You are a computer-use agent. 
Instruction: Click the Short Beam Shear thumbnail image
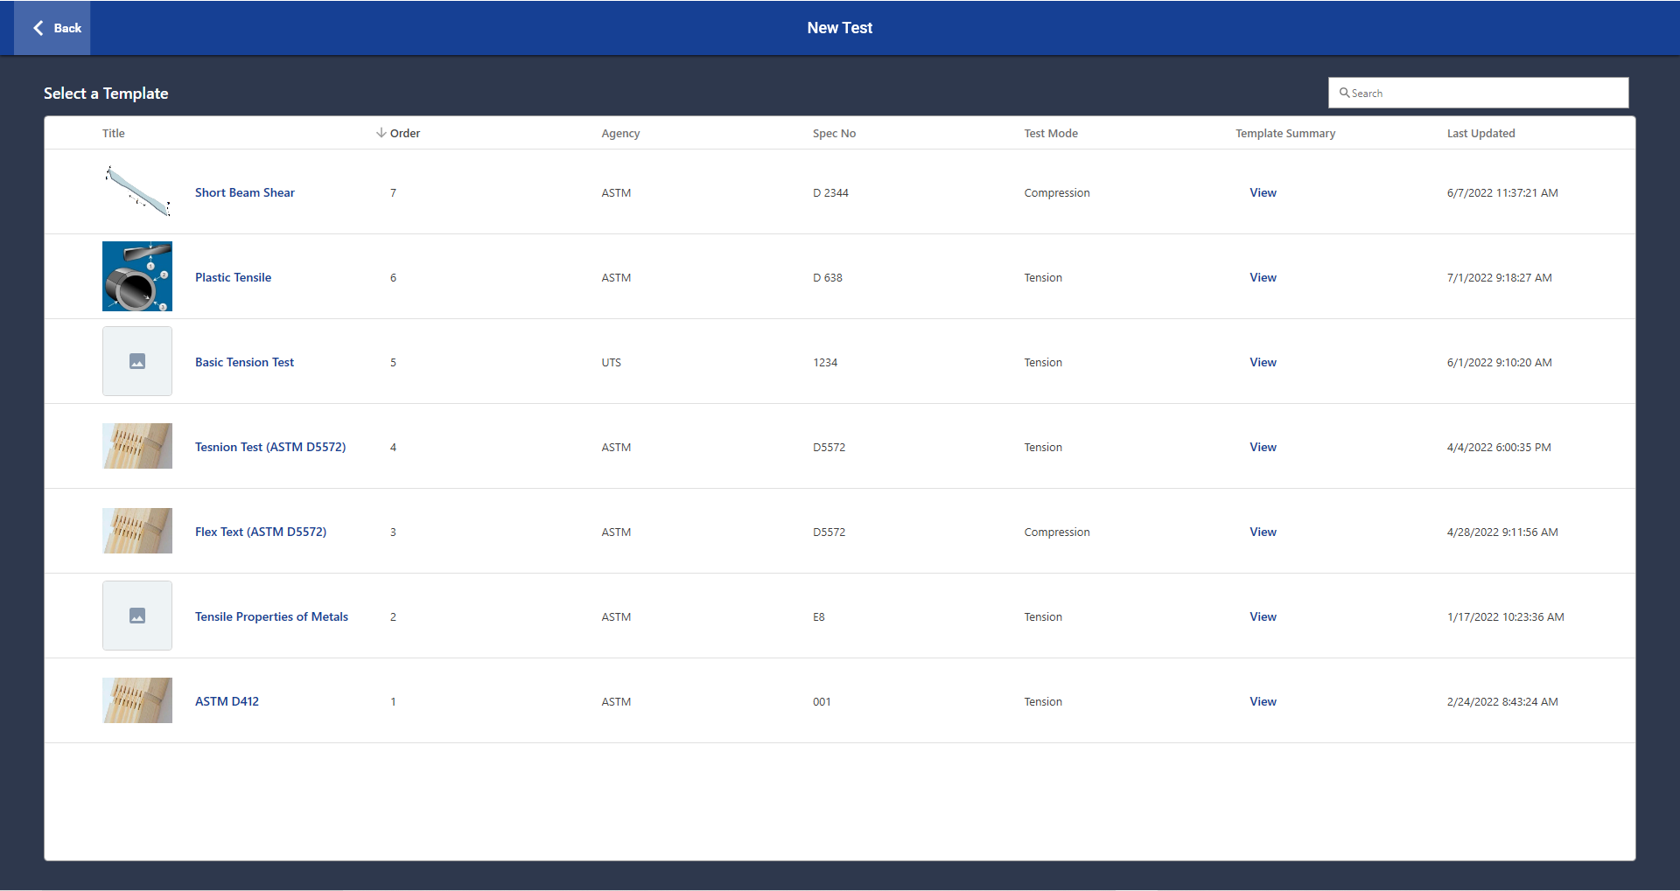pos(137,191)
